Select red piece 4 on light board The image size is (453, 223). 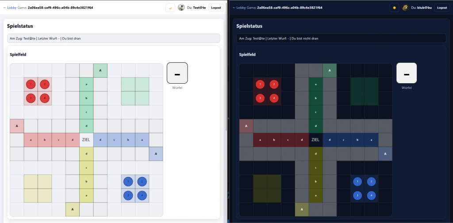[45, 98]
